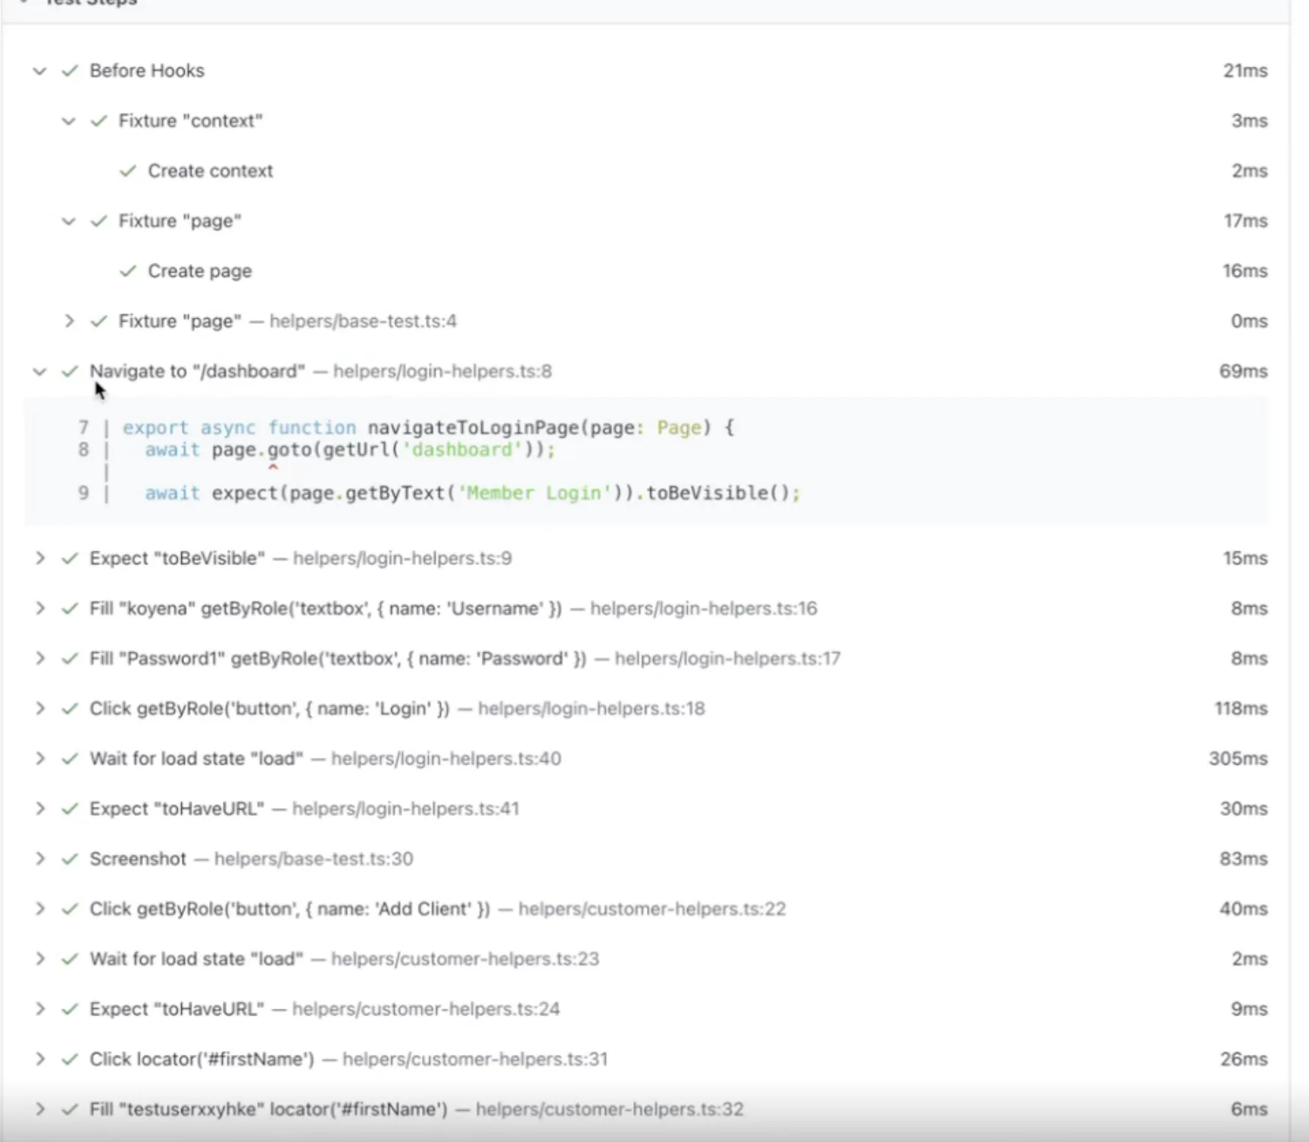Screen dimensions: 1309x1142
Task: Collapse the Before Hooks section
Action: (x=39, y=70)
